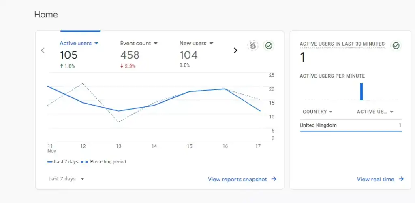Click the green check icon beside the insights icon
Image resolution: width=415 pixels, height=203 pixels.
[x=268, y=46]
